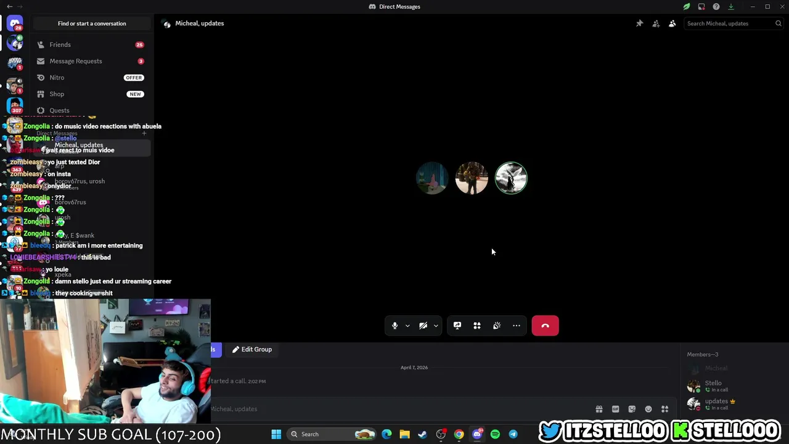Open the GIF picker
Viewport: 789px width, 444px height.
(x=615, y=409)
